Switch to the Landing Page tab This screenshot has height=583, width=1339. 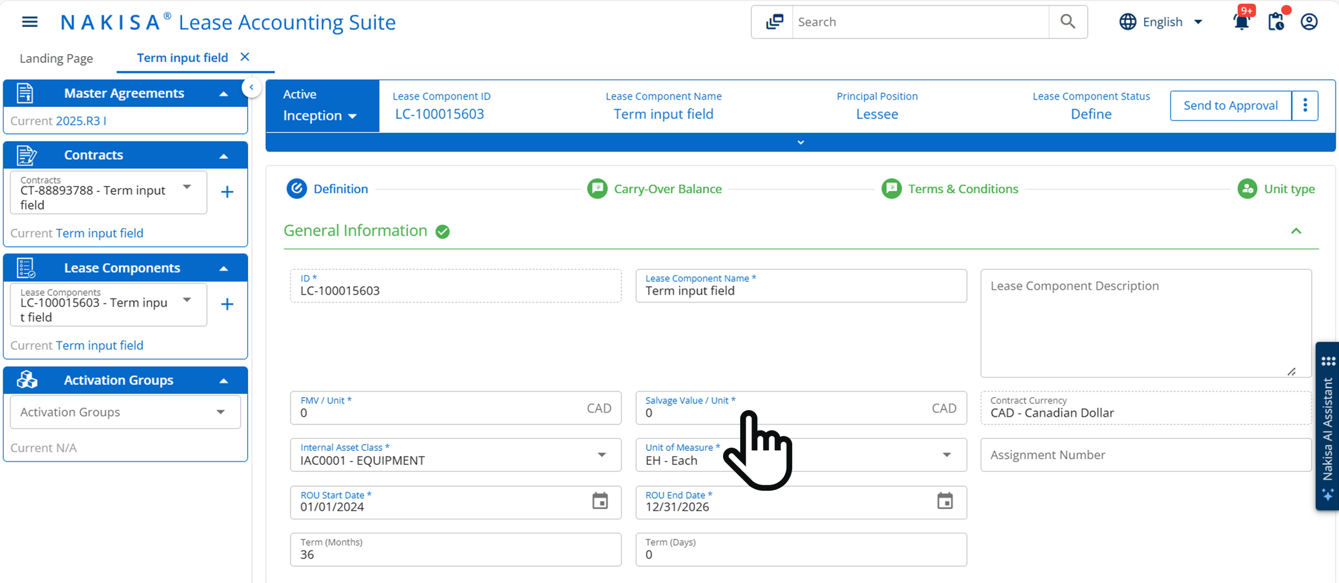click(56, 58)
